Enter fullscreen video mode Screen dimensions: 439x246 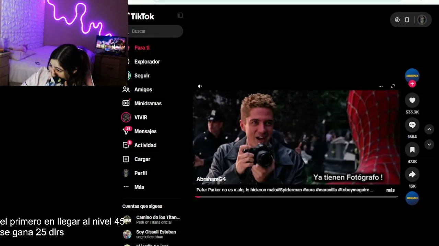pos(393,86)
